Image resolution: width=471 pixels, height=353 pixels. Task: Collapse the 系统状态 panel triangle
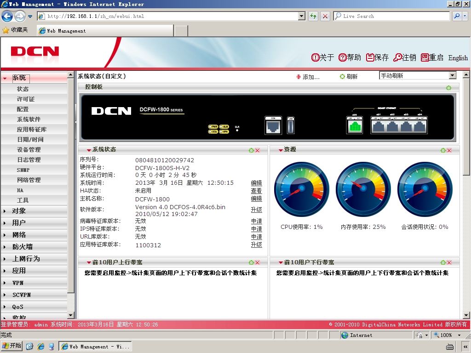pos(89,150)
